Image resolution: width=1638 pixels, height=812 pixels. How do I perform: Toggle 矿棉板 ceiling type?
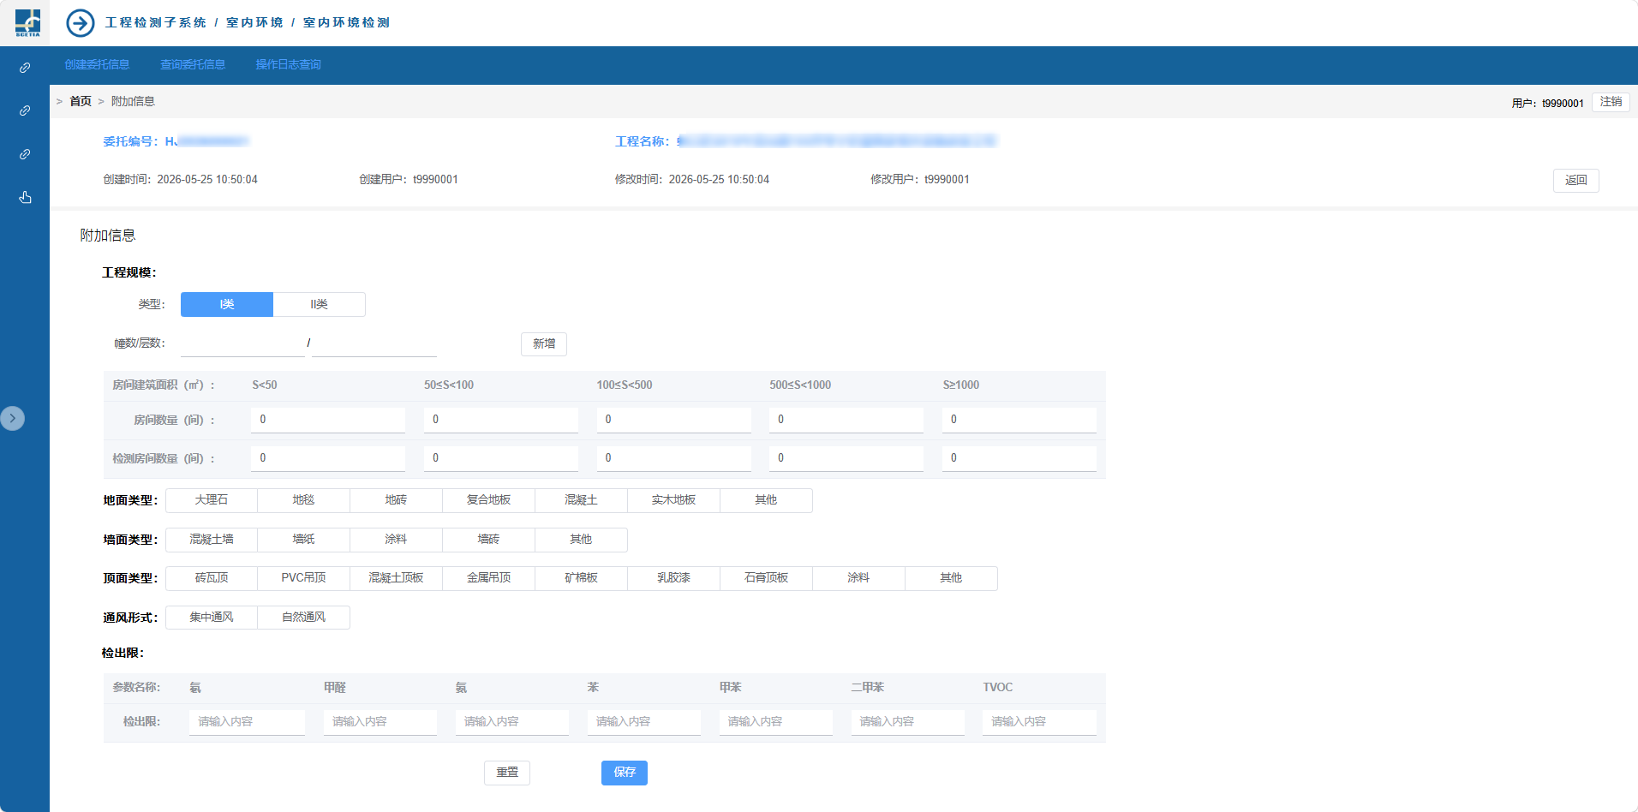(x=582, y=578)
